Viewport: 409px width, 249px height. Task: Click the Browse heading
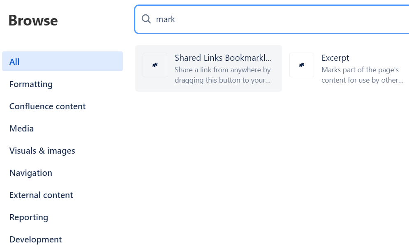point(33,21)
